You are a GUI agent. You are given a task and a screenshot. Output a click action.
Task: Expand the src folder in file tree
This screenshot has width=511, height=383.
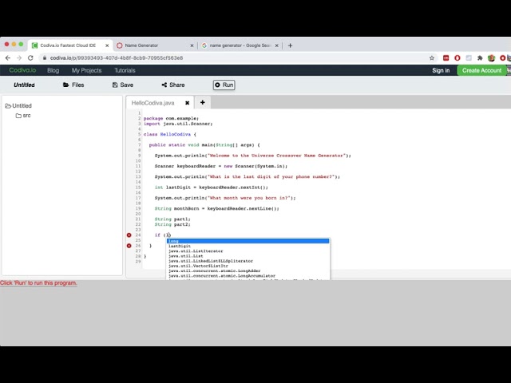(x=23, y=116)
